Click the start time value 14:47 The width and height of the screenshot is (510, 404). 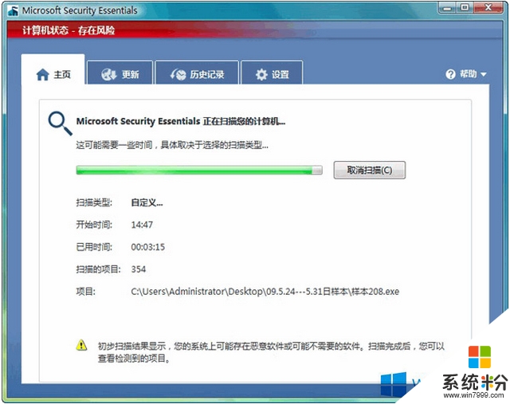(142, 225)
